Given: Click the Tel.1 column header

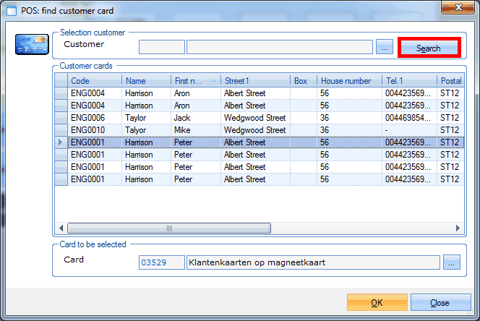Looking at the screenshot, I should 409,81.
